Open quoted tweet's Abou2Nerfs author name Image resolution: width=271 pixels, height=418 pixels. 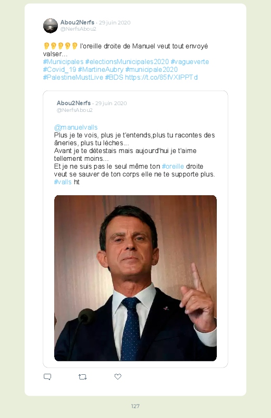click(x=73, y=103)
